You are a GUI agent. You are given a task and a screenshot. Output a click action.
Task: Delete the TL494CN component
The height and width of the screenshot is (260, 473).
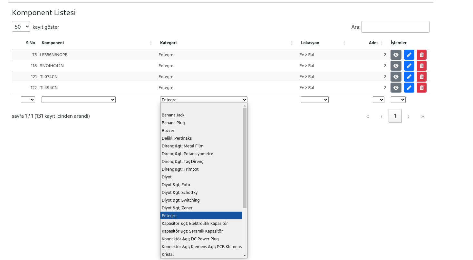422,88
